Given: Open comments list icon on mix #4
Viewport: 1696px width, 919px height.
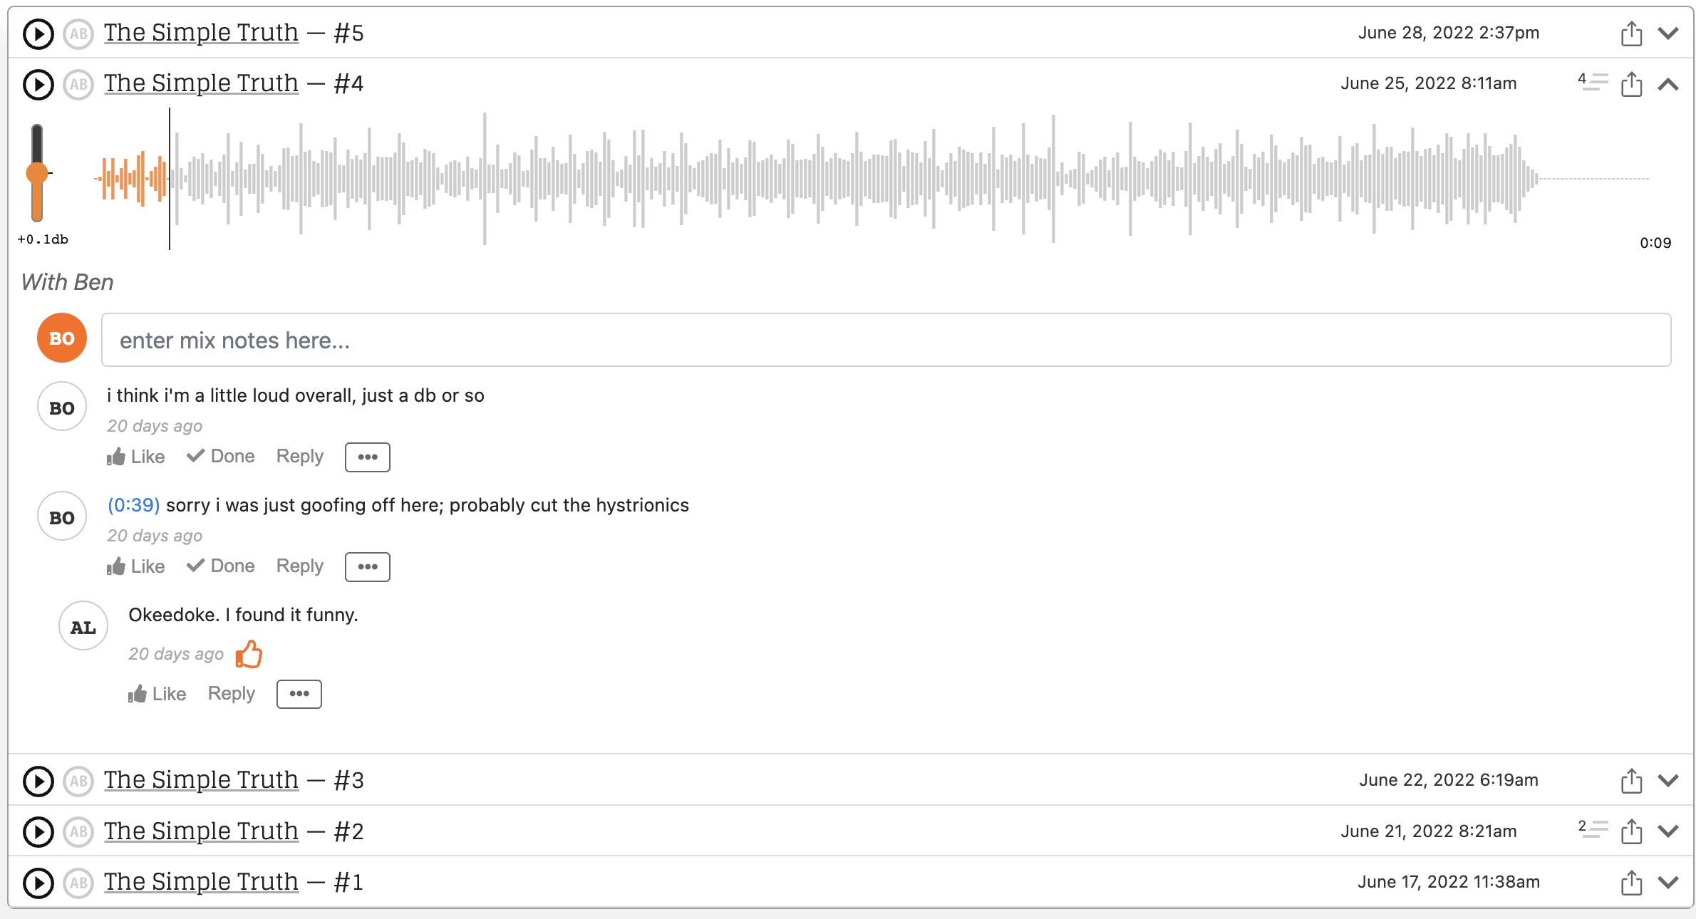Looking at the screenshot, I should [1593, 82].
